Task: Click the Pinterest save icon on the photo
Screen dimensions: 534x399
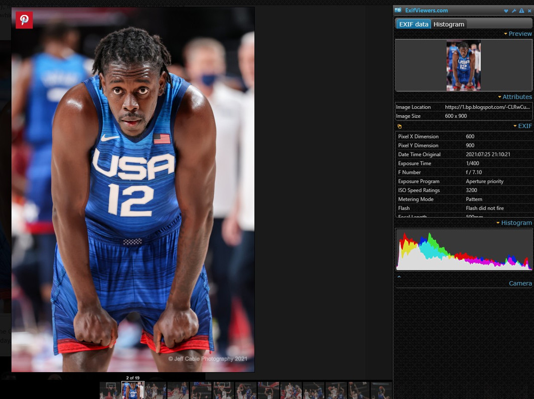Action: click(x=24, y=20)
